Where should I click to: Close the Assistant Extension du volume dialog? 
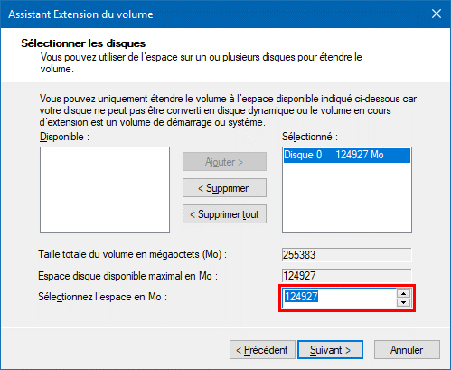437,14
